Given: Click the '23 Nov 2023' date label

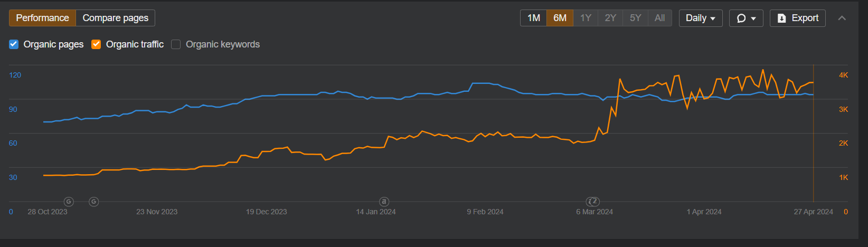Looking at the screenshot, I should pyautogui.click(x=157, y=212).
